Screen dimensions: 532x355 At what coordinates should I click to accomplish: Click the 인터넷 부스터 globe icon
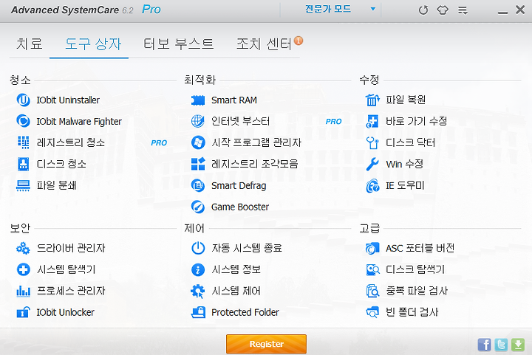(198, 121)
